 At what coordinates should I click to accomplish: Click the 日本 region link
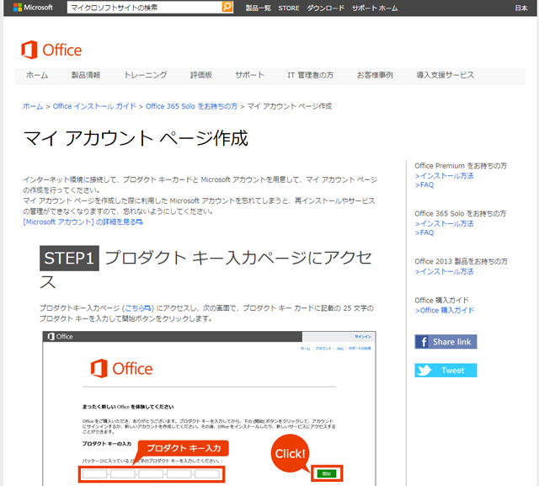[520, 8]
